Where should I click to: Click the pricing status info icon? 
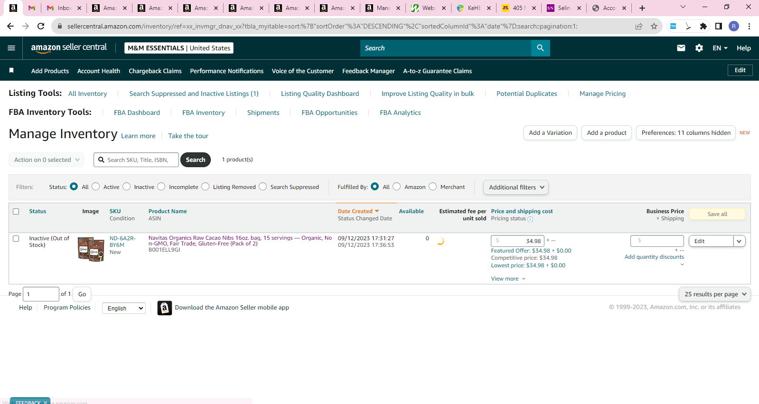coord(530,219)
